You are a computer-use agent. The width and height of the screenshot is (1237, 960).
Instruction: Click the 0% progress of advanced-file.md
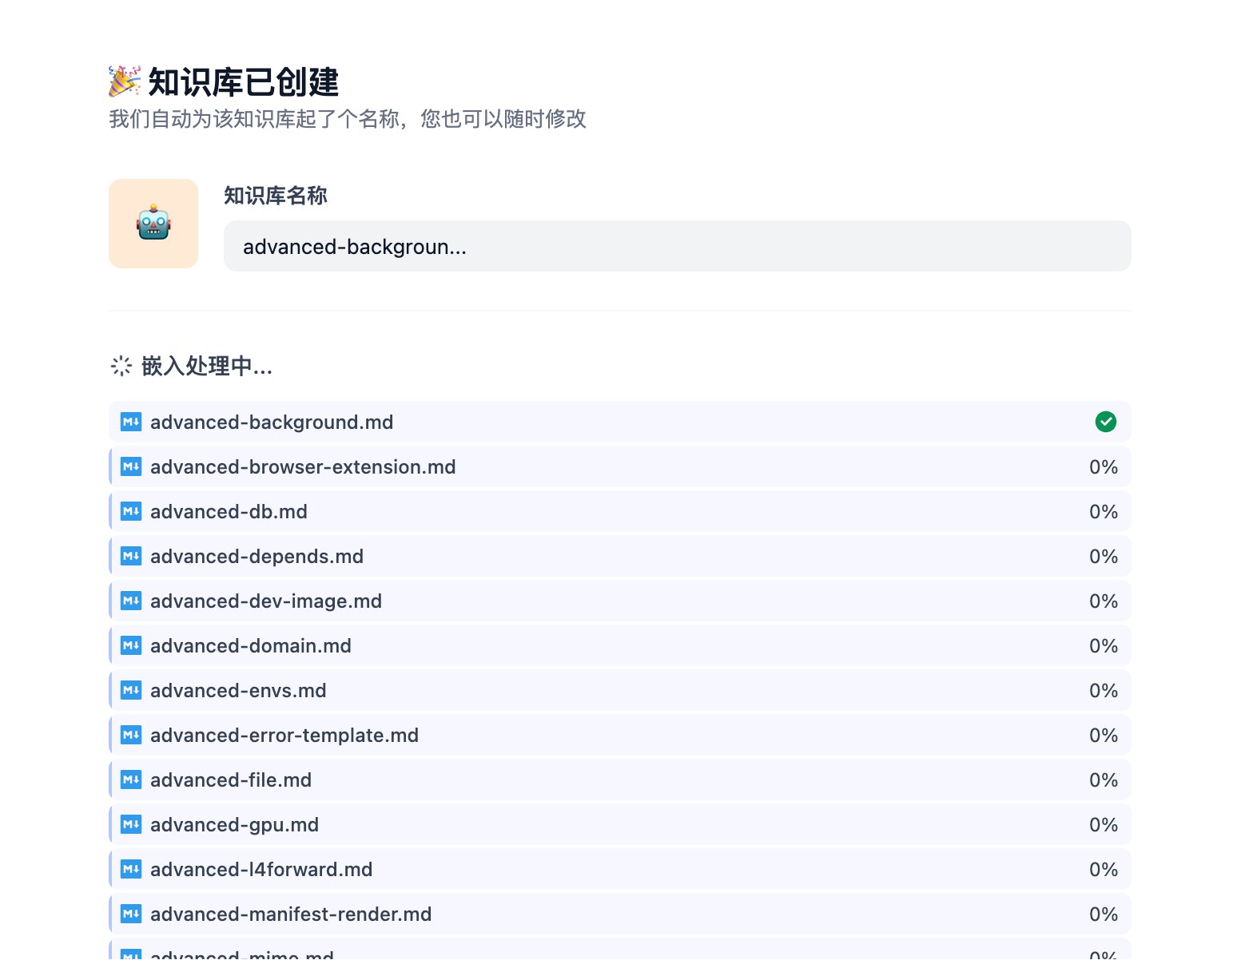(1104, 780)
